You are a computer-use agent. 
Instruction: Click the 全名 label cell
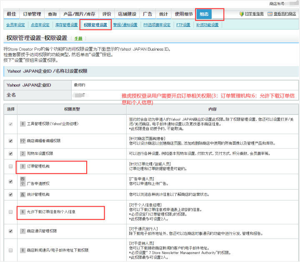point(37,95)
